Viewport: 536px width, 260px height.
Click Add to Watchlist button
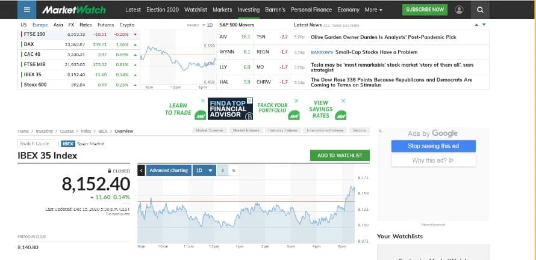(x=340, y=156)
